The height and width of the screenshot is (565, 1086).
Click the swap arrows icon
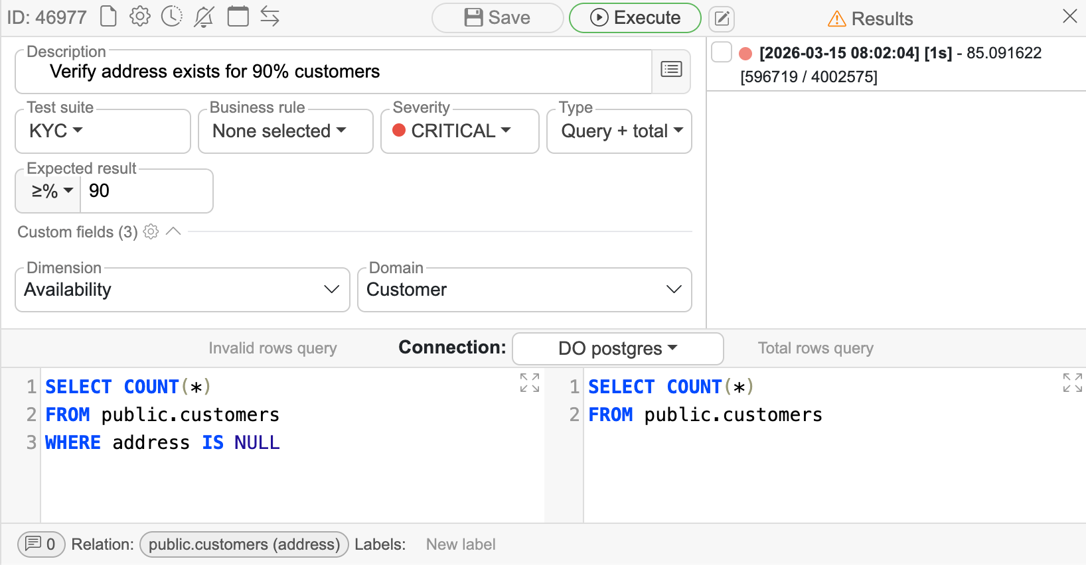pyautogui.click(x=270, y=17)
